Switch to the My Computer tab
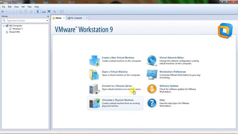This screenshot has width=238, height=134. point(76,18)
